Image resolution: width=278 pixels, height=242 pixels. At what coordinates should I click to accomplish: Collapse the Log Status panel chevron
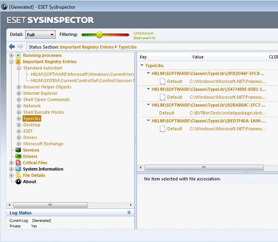coord(129,213)
